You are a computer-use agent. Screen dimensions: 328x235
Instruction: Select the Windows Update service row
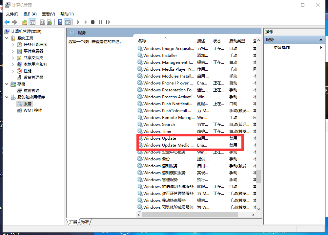click(x=196, y=138)
